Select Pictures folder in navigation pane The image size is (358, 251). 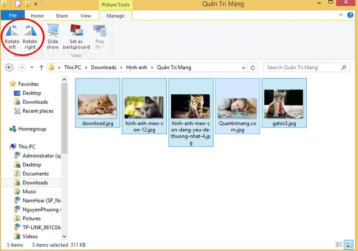(31, 218)
